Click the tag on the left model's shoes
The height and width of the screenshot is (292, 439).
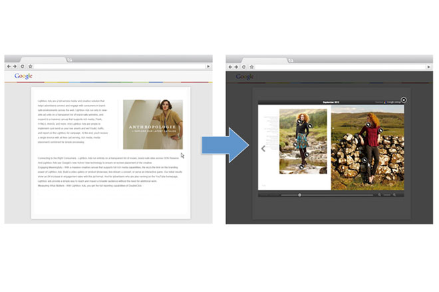click(x=301, y=167)
